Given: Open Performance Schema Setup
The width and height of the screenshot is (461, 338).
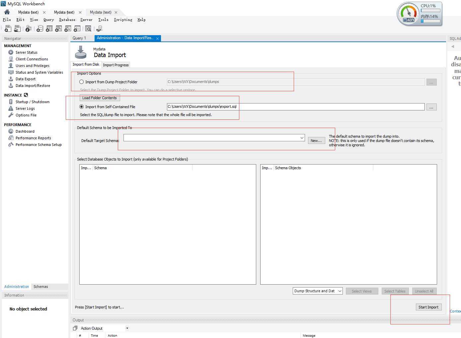Looking at the screenshot, I should (38, 145).
